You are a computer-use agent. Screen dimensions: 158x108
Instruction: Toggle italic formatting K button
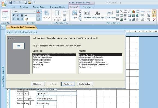click(x=18, y=15)
